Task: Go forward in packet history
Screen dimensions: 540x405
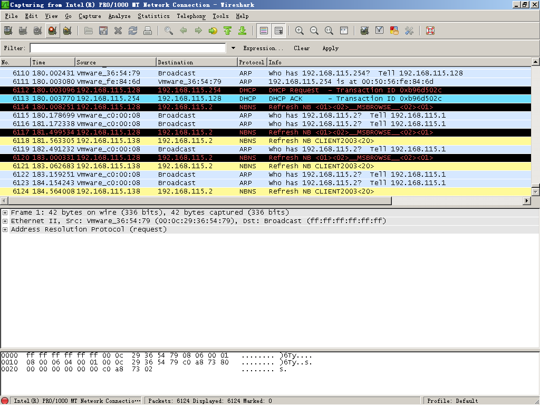Action: (198, 31)
